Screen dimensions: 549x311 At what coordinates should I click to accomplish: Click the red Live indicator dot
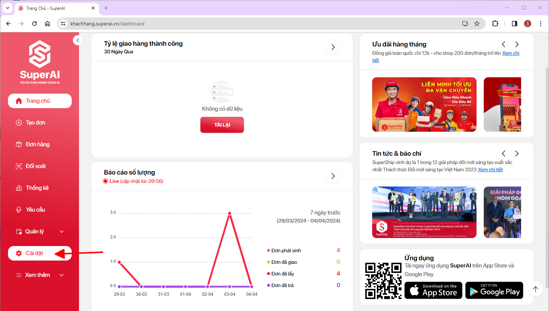(105, 181)
